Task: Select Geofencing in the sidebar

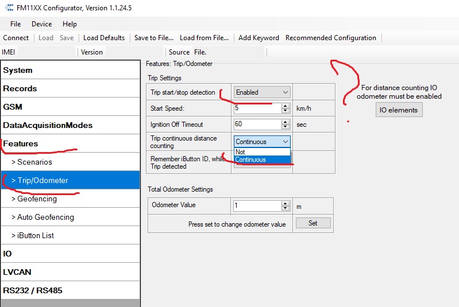Action: [37, 199]
